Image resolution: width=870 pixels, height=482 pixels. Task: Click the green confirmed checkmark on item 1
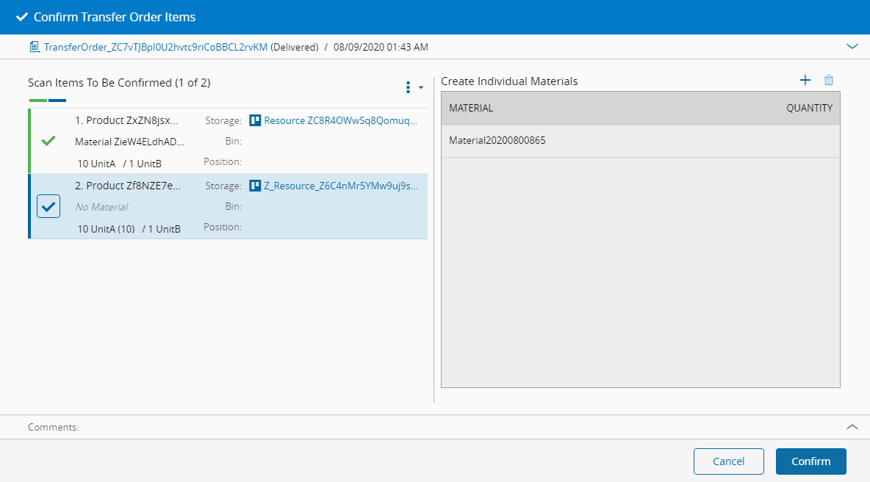48,141
